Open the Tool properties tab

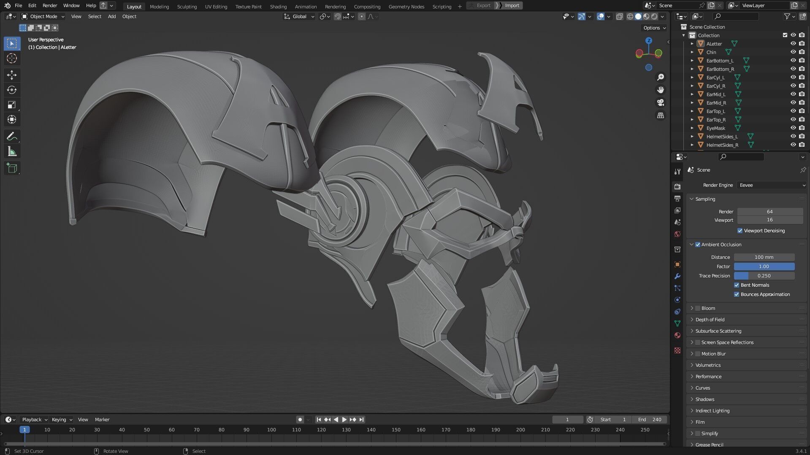(677, 171)
